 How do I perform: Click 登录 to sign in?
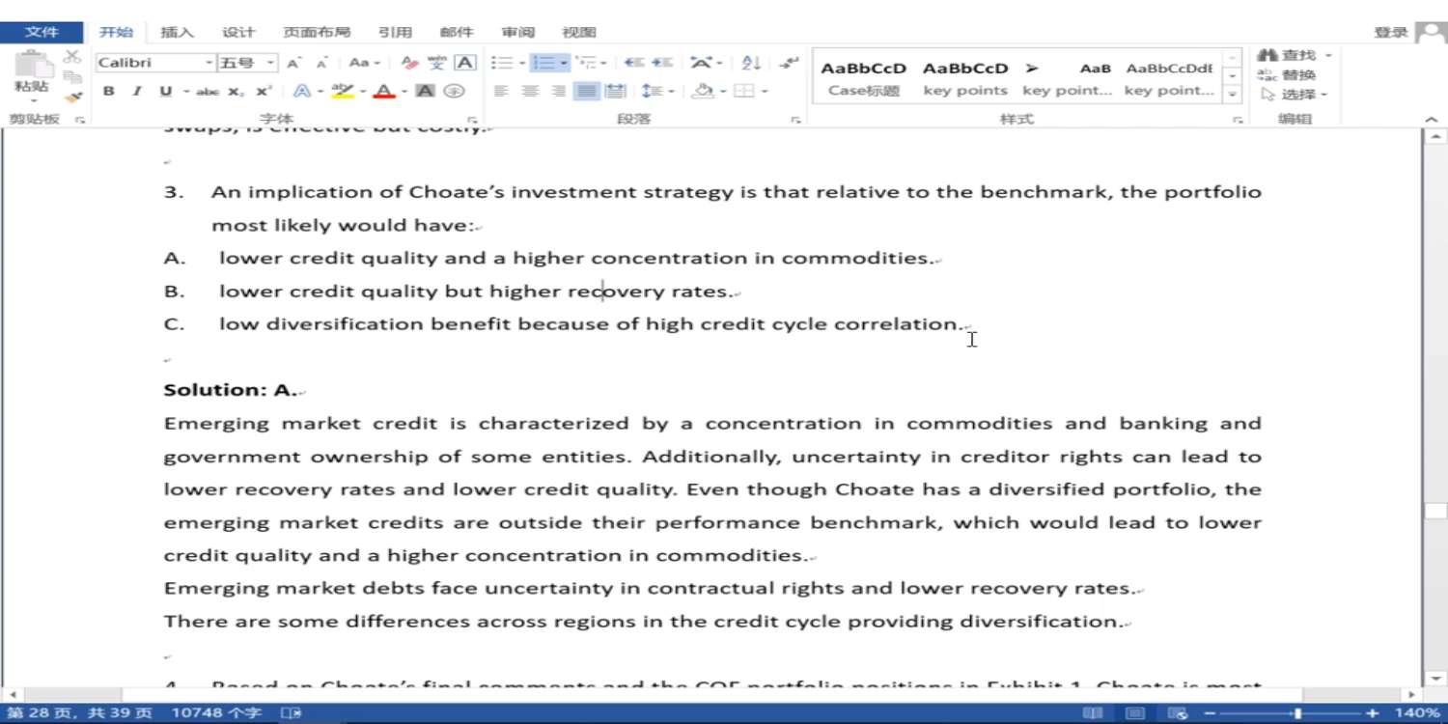1390,32
